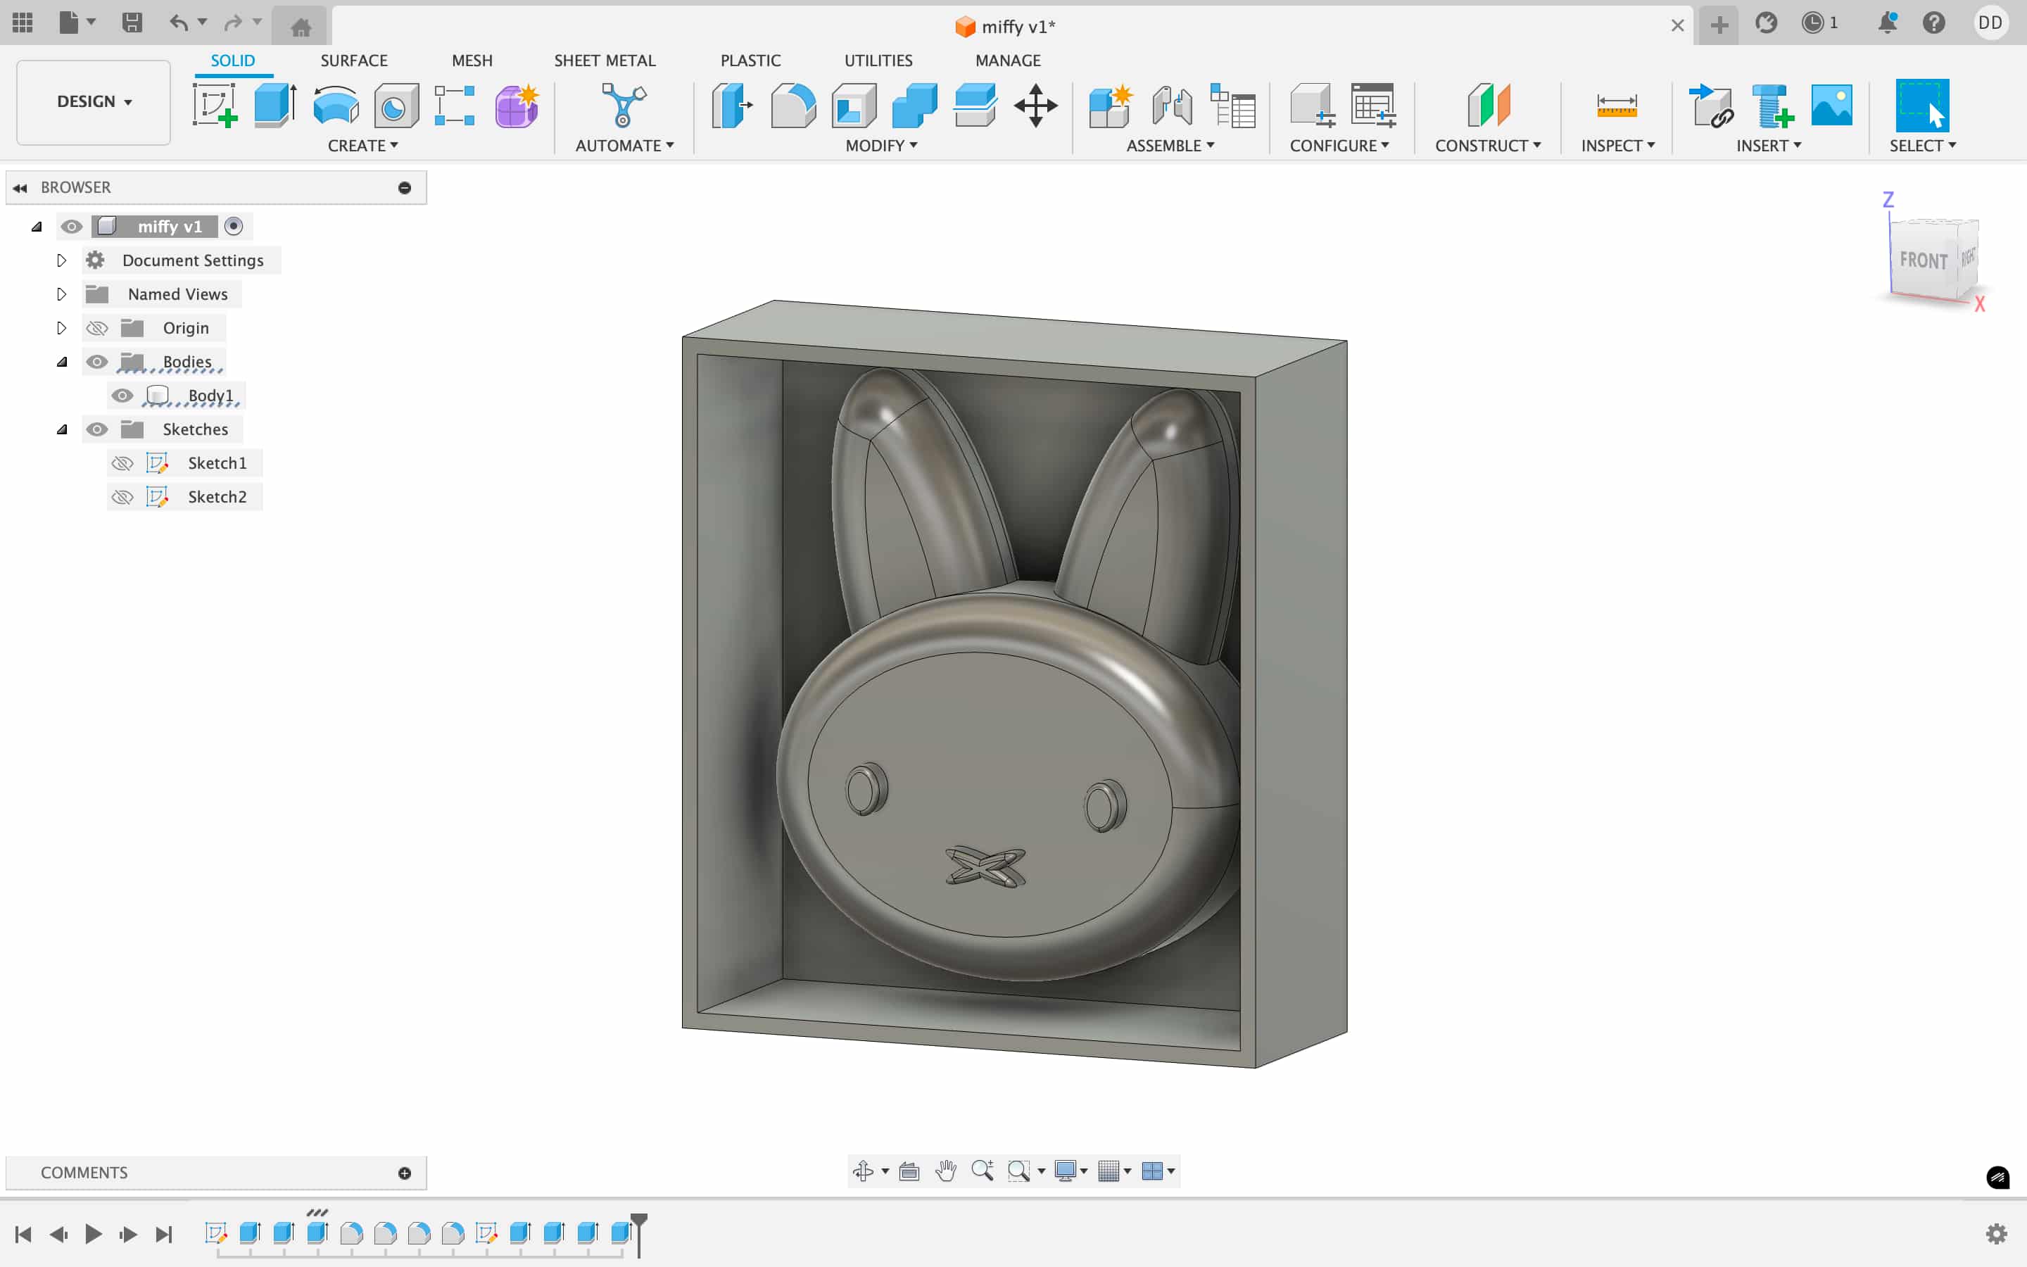The width and height of the screenshot is (2027, 1267).
Task: Play the timeline animation
Action: pyautogui.click(x=93, y=1233)
